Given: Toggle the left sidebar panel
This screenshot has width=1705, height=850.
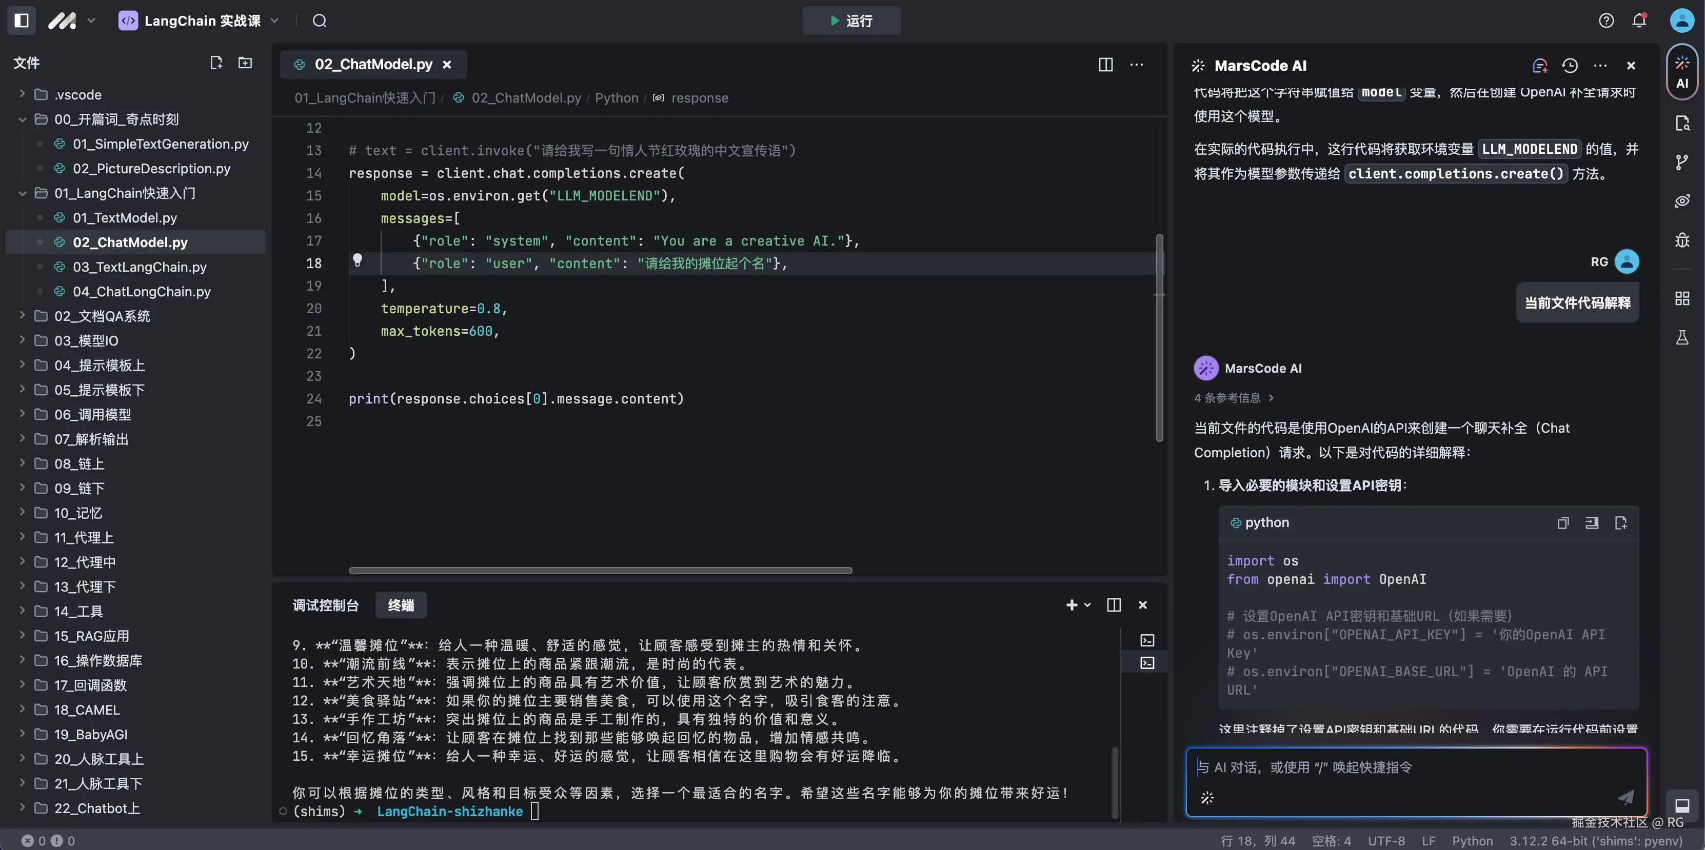Looking at the screenshot, I should coord(21,21).
